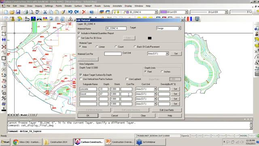Set depth units to Inches
This screenshot has height=146, width=259.
[x=162, y=72]
